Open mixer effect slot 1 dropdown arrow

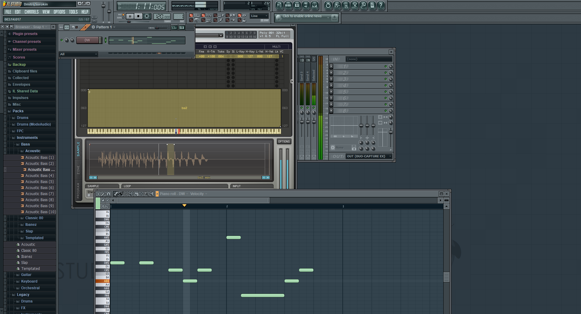tap(331, 66)
